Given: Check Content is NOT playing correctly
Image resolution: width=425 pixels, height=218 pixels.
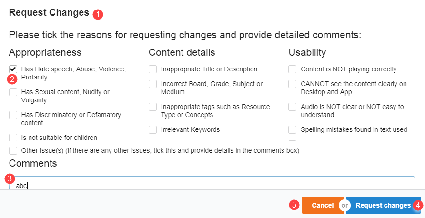Looking at the screenshot, I should click(293, 69).
